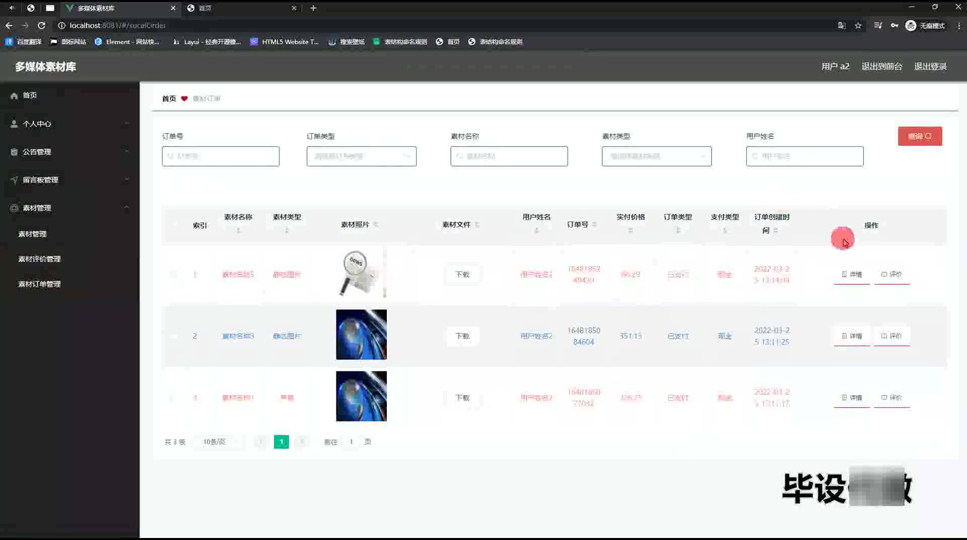
Task: Click the site info icon before localhost
Action: pyautogui.click(x=61, y=25)
